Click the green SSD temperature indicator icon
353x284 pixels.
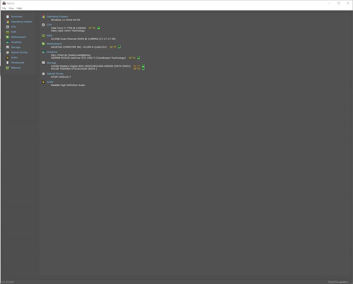point(143,66)
